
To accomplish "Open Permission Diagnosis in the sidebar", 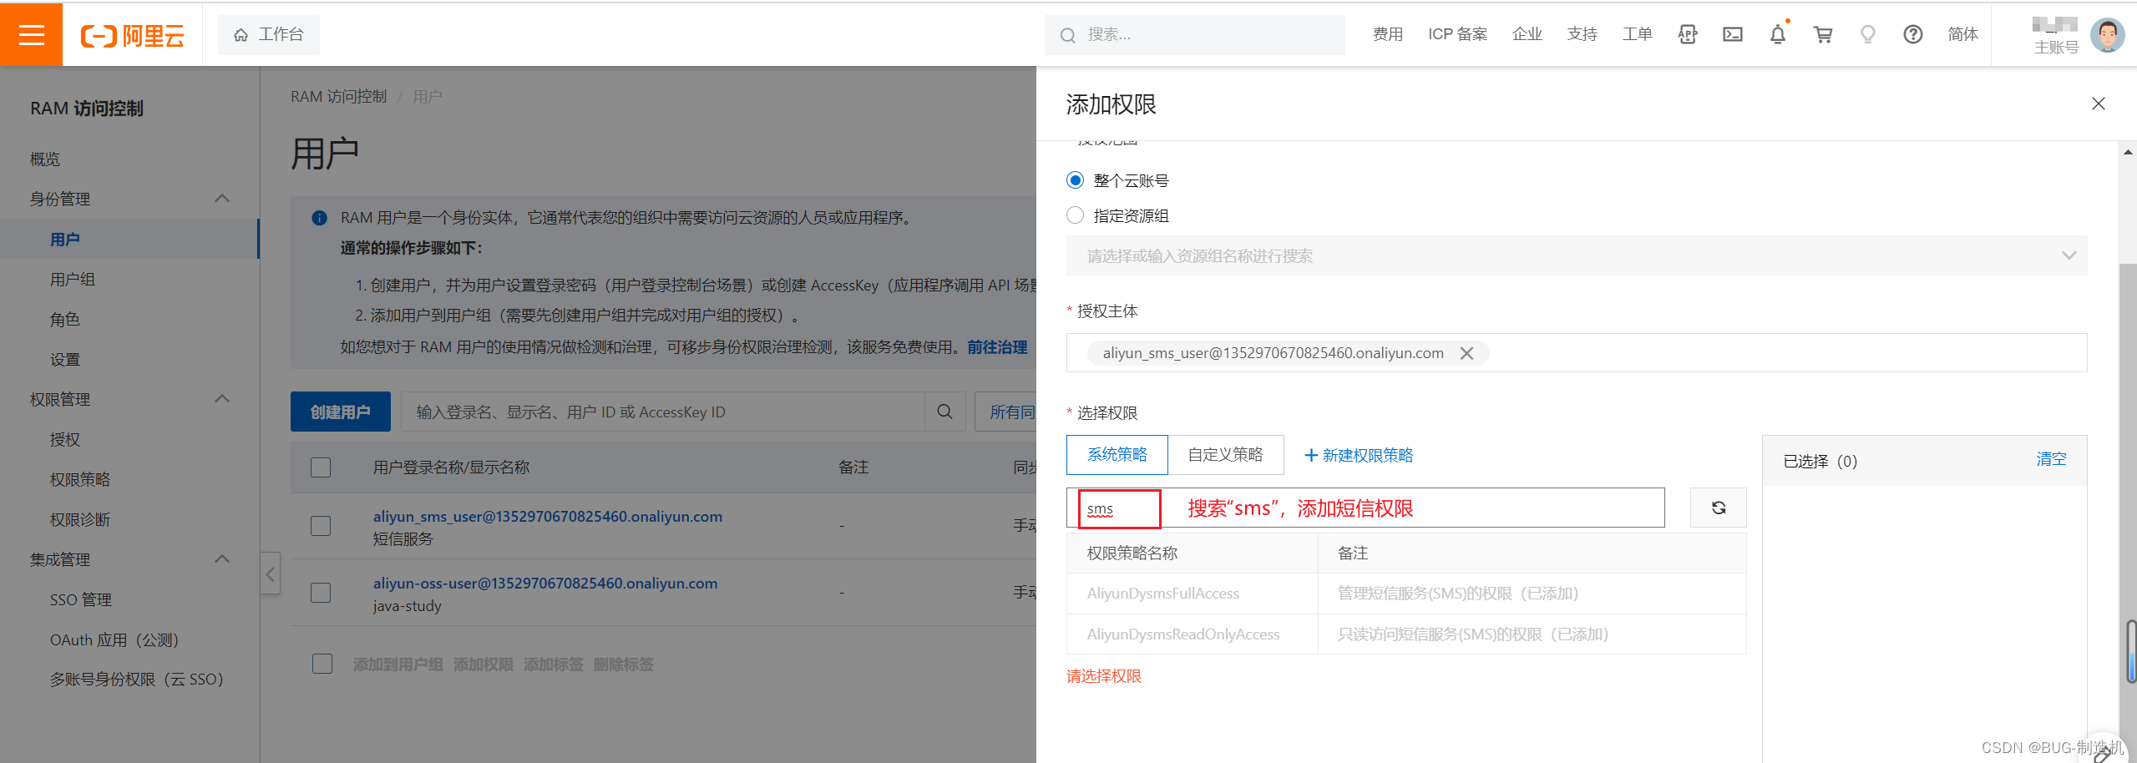I will (x=80, y=519).
